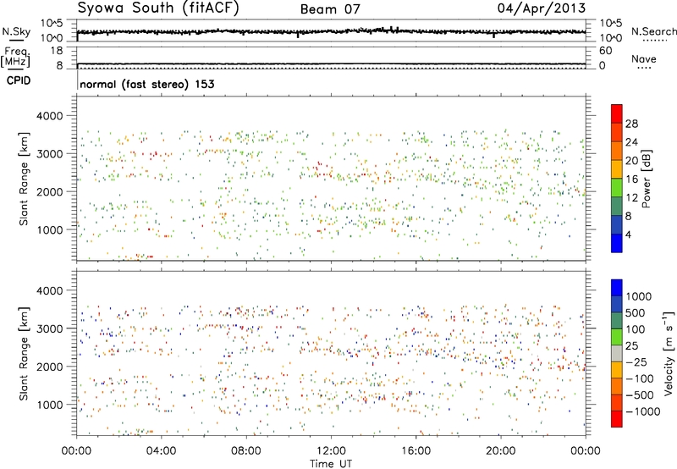Click the gray swatch in Velocity colorbar
Screen dimensions: 677x469
click(x=617, y=353)
